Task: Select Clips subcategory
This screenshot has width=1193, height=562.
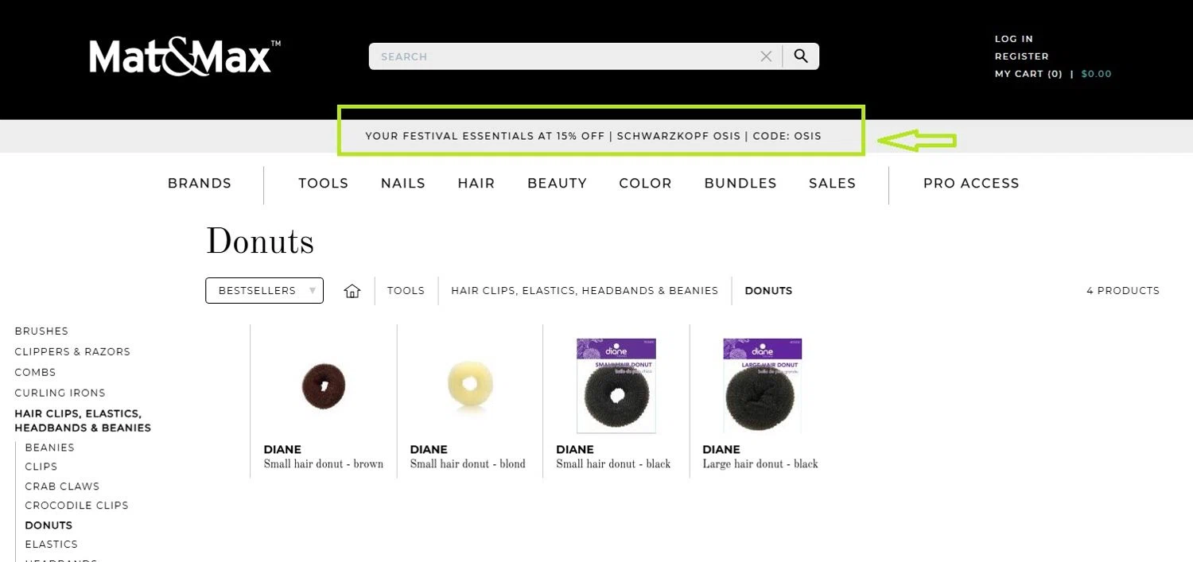Action: (x=41, y=467)
